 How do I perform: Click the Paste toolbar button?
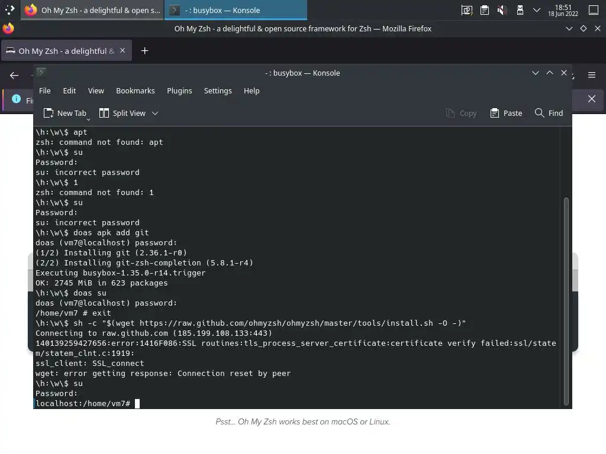[x=506, y=113]
